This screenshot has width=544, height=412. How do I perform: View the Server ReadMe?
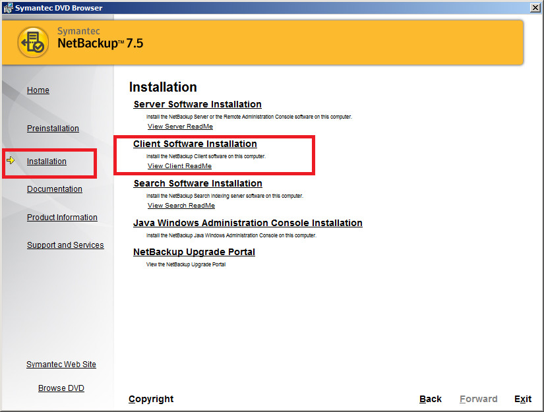(179, 126)
